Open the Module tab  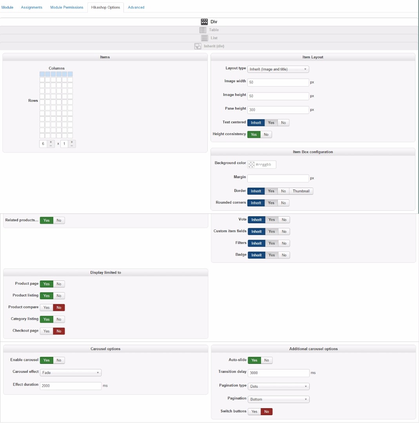coord(7,7)
